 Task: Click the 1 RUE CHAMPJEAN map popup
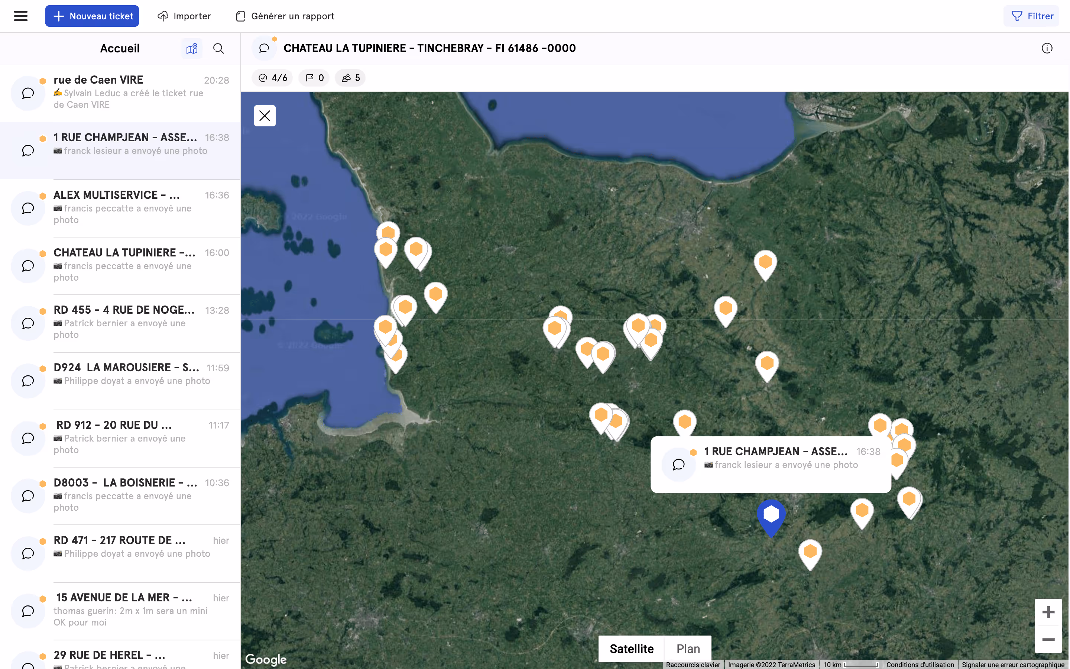tap(770, 464)
